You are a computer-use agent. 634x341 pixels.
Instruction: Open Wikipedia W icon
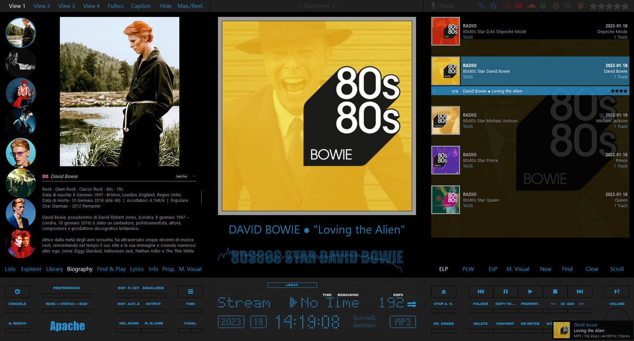(568, 6)
